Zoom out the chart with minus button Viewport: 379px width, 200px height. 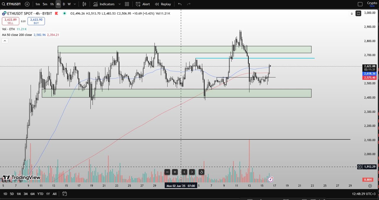(x=167, y=172)
